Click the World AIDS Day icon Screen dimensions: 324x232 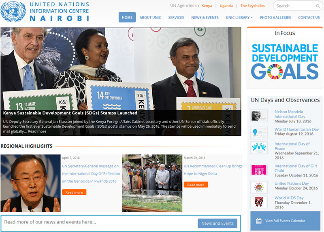258,202
